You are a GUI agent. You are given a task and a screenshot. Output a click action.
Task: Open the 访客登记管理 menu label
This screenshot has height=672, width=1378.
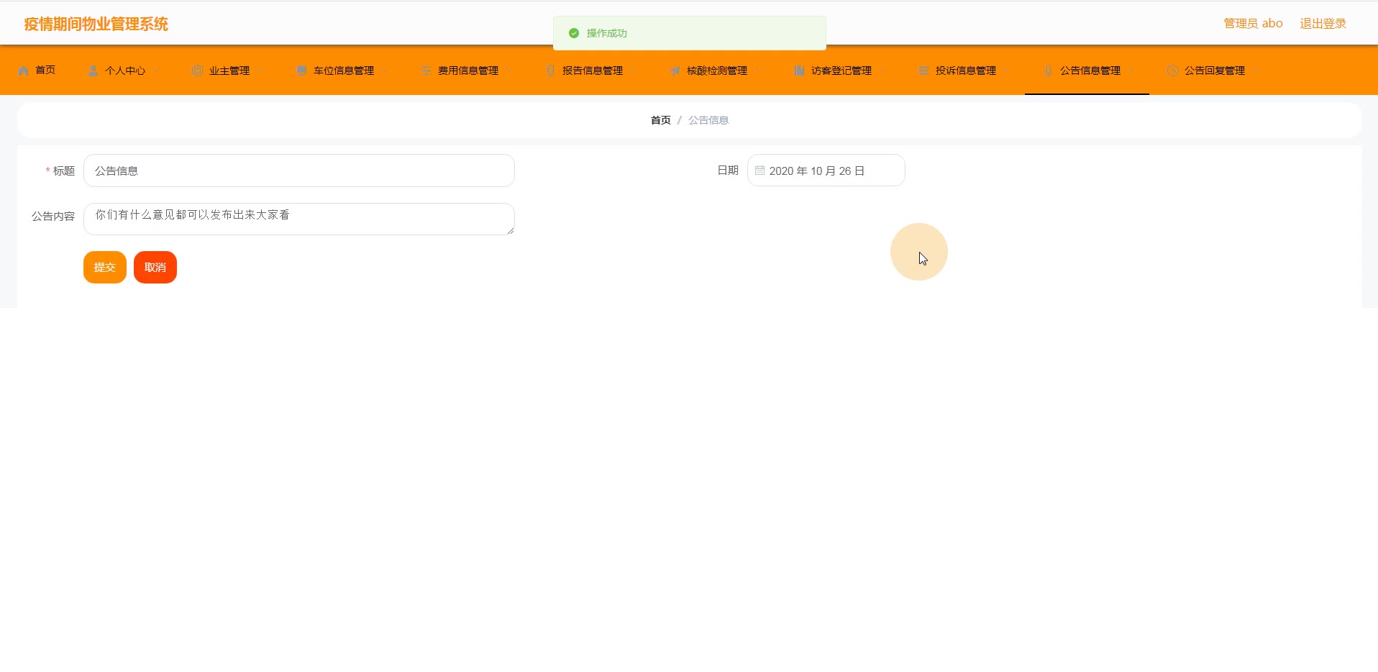click(841, 71)
